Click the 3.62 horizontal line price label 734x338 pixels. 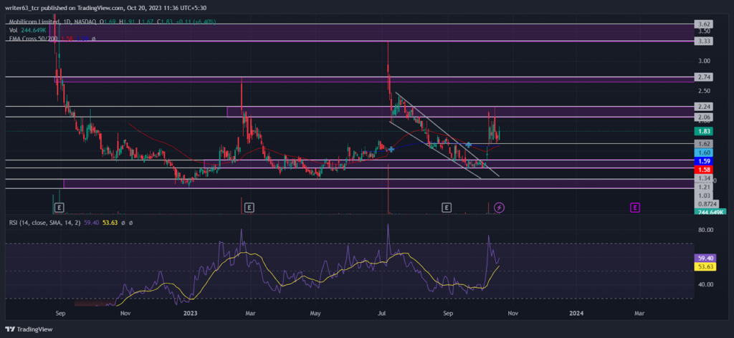pos(703,24)
